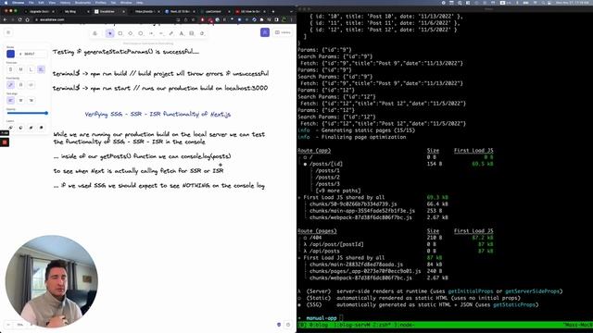
Task: Open the blue stroke color swatch
Action: coord(10,54)
